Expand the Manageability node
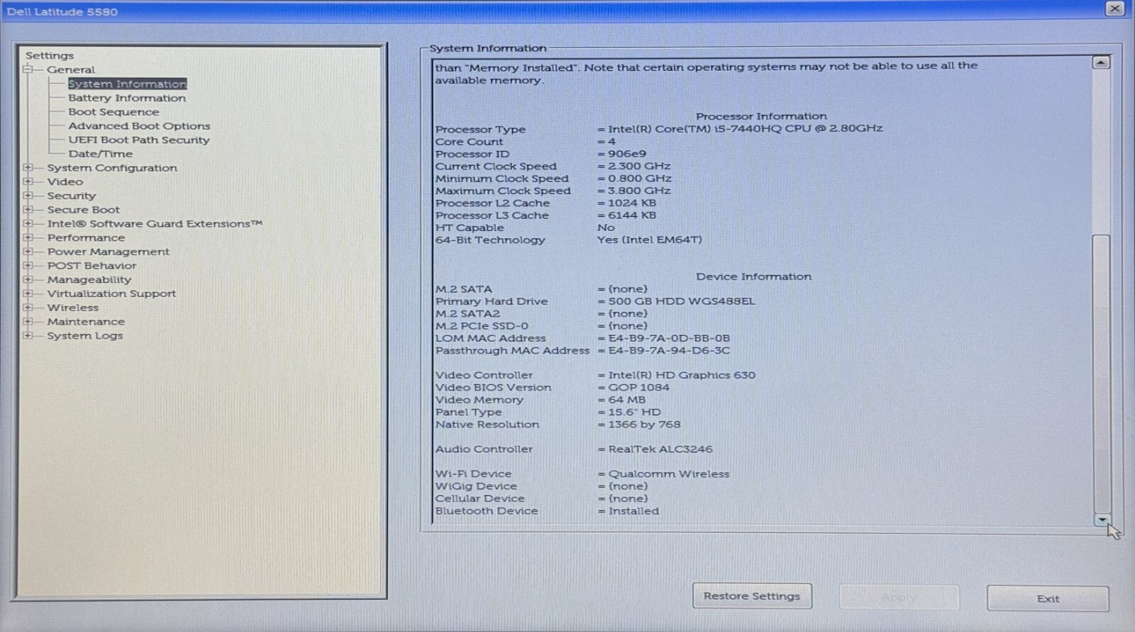This screenshot has height=632, width=1135. pos(28,280)
